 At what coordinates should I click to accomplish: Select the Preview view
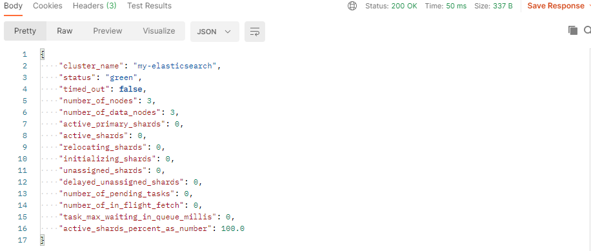[x=108, y=31]
